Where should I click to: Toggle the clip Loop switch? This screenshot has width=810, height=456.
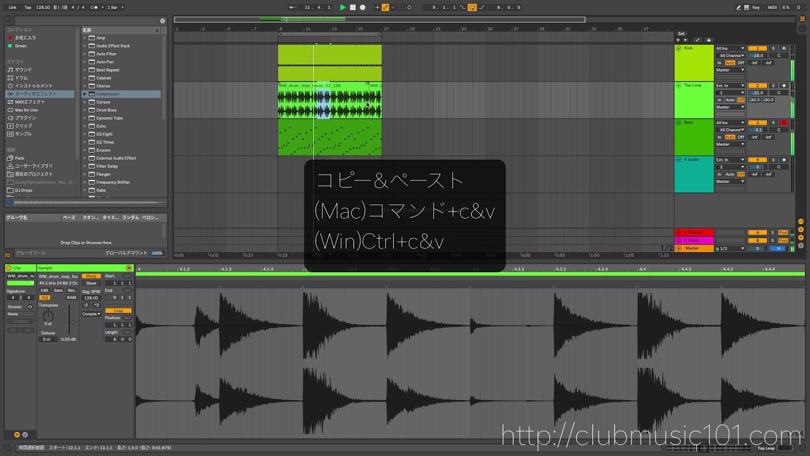click(x=118, y=310)
